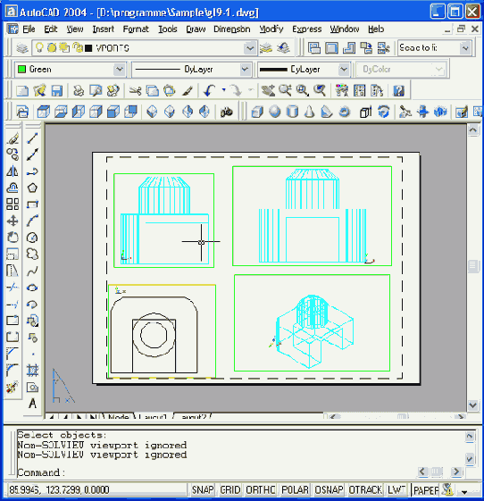This screenshot has height=501, width=484.
Task: Select the Array modify tool
Action: tap(13, 205)
